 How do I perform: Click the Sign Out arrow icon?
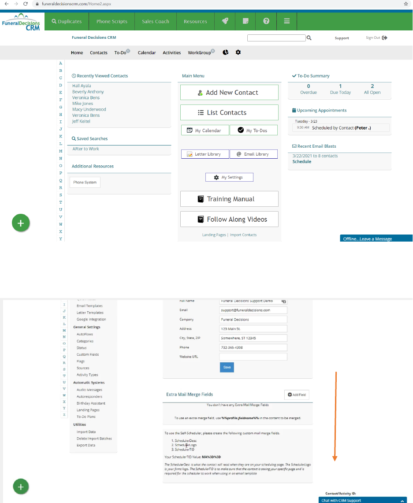click(384, 38)
